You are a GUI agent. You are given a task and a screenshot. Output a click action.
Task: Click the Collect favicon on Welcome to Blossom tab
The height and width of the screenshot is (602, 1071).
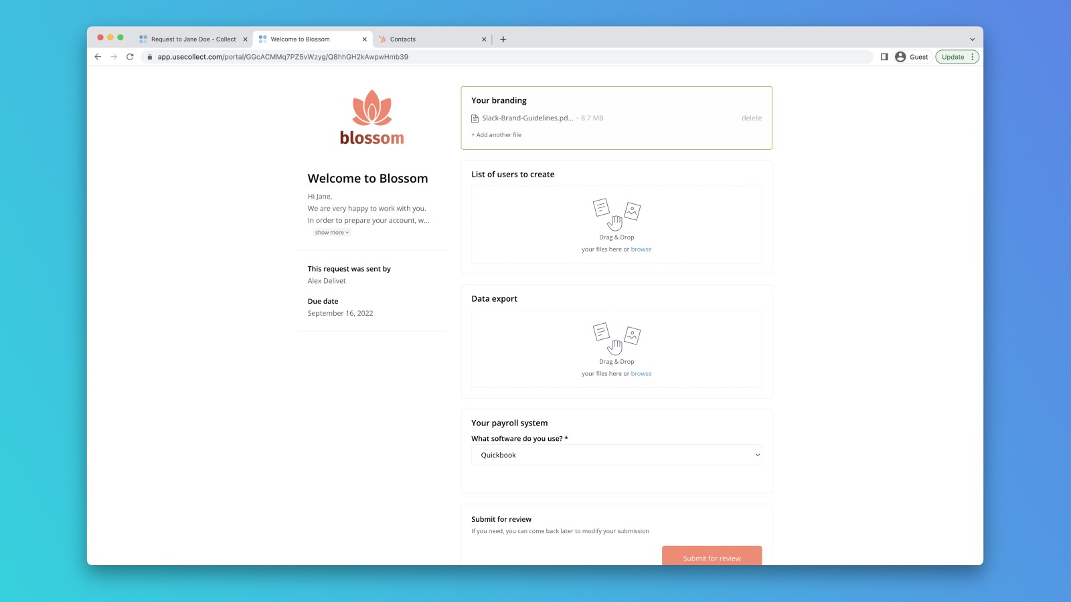pos(263,39)
